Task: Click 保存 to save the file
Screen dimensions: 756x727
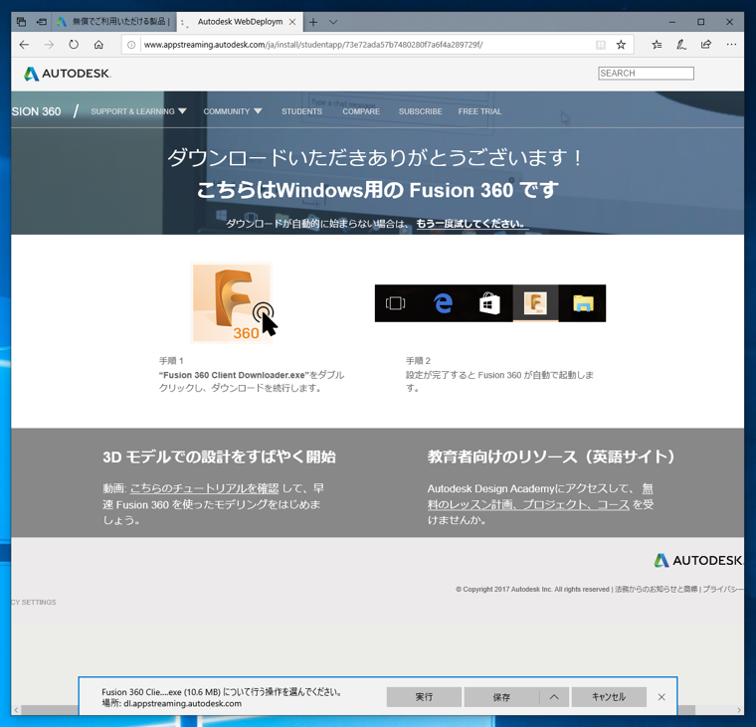Action: pos(501,697)
